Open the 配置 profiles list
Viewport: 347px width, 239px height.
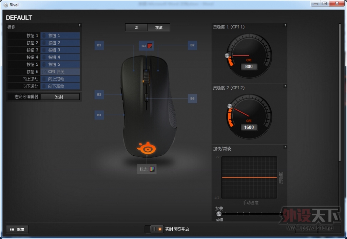click(x=17, y=229)
